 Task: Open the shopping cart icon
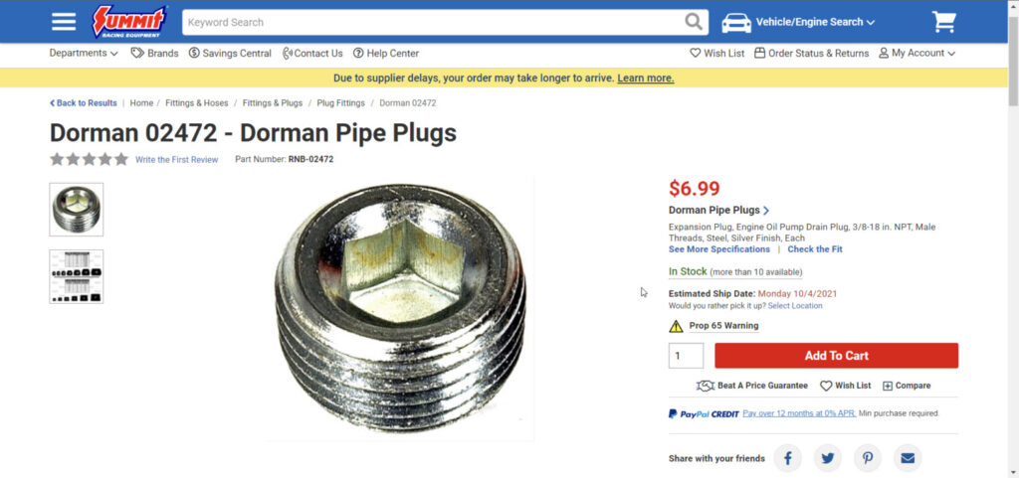pyautogui.click(x=943, y=22)
